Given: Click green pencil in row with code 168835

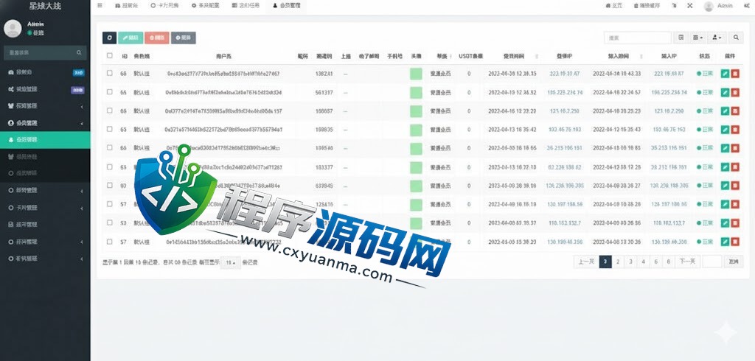Looking at the screenshot, I should [x=726, y=130].
